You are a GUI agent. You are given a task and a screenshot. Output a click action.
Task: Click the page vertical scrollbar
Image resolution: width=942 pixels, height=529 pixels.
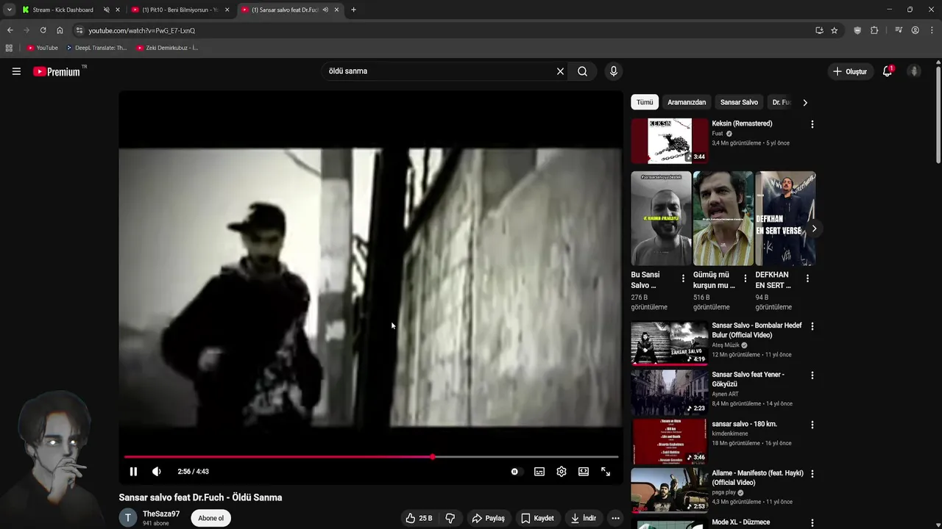pyautogui.click(x=938, y=114)
